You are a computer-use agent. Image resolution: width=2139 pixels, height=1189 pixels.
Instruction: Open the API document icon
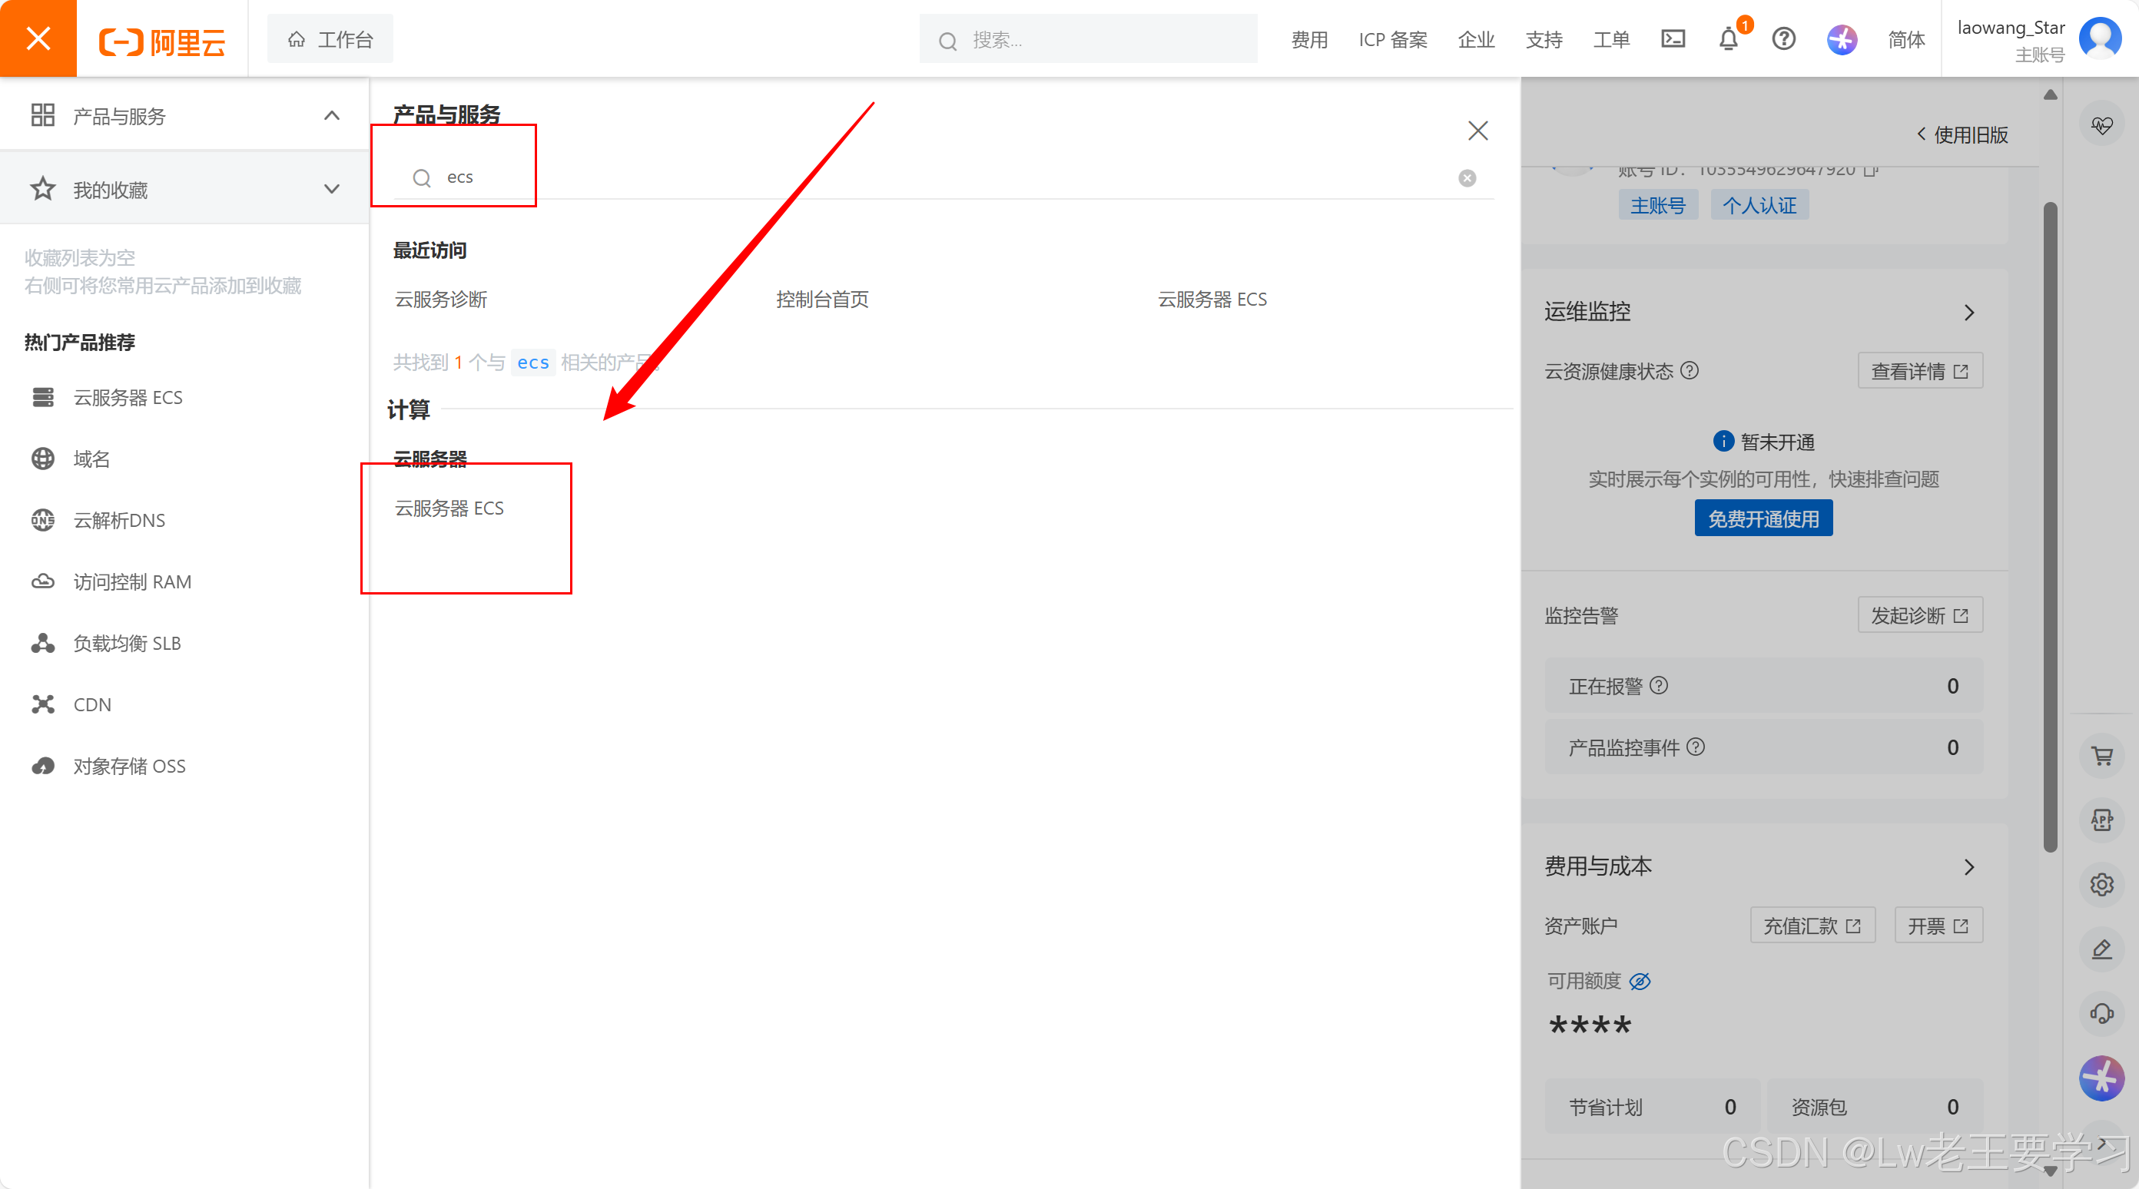coord(2101,820)
